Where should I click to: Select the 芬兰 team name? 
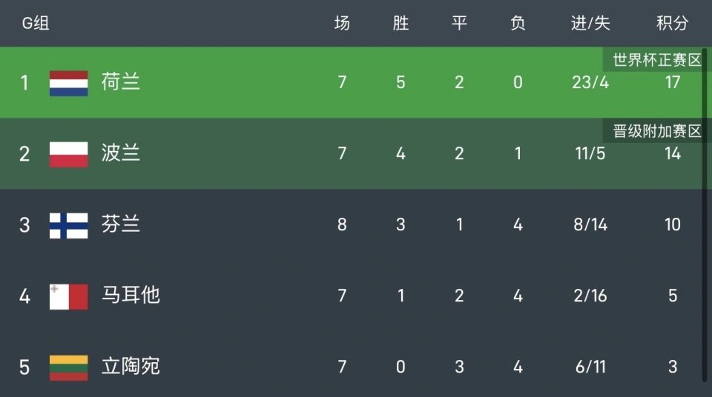click(x=120, y=224)
